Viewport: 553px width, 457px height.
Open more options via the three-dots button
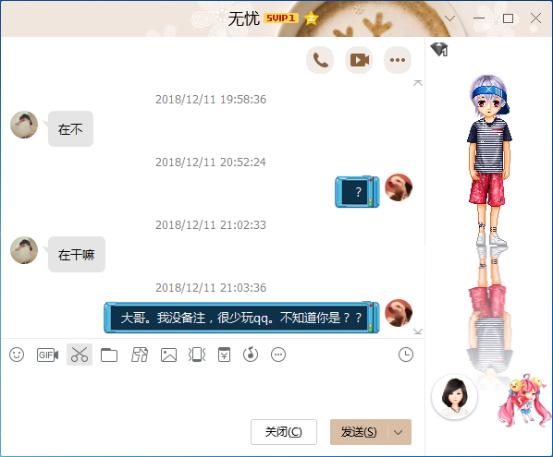point(398,60)
